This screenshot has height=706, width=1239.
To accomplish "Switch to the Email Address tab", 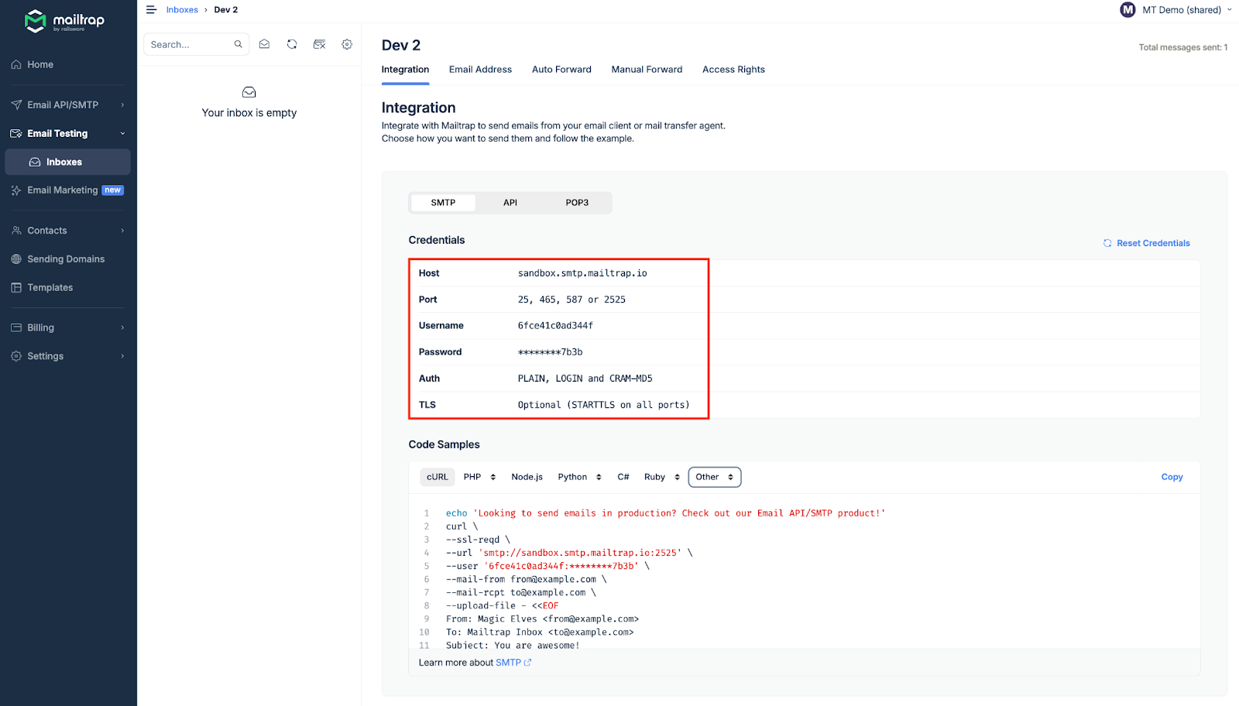I will (480, 70).
